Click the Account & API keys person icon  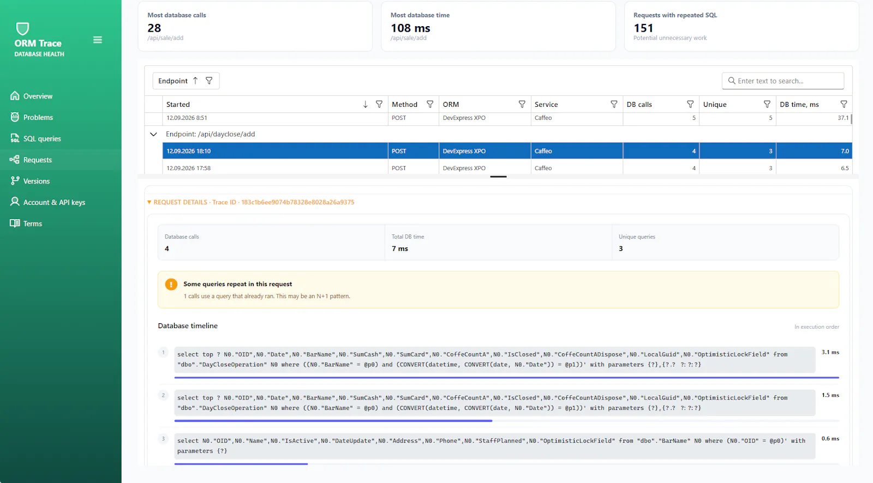(x=15, y=202)
